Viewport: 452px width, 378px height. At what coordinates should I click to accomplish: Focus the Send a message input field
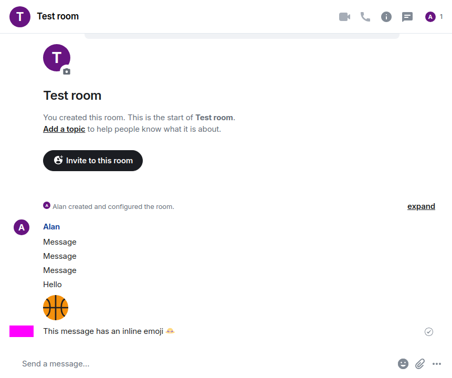click(202, 364)
